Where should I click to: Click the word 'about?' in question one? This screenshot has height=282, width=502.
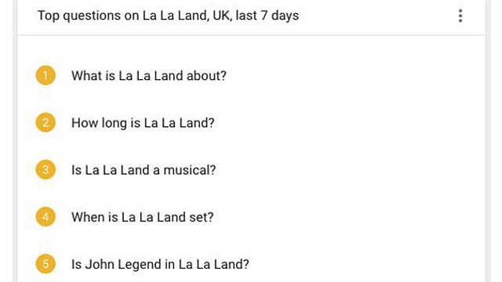click(x=206, y=76)
